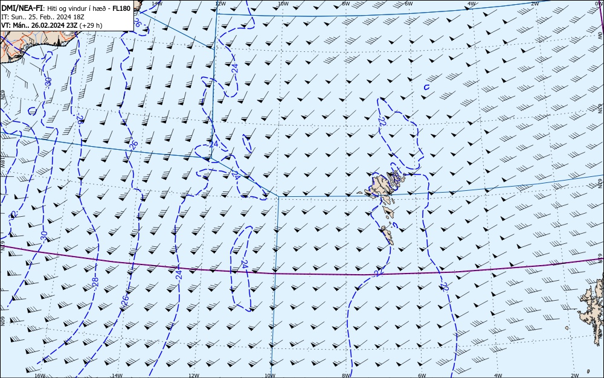Image resolution: width=604 pixels, height=378 pixels.
Task: Click the 6W longitude label on the top edge
Action: point(409,4)
